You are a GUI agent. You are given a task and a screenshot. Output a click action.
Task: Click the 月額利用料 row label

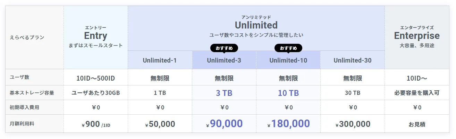tap(24, 124)
